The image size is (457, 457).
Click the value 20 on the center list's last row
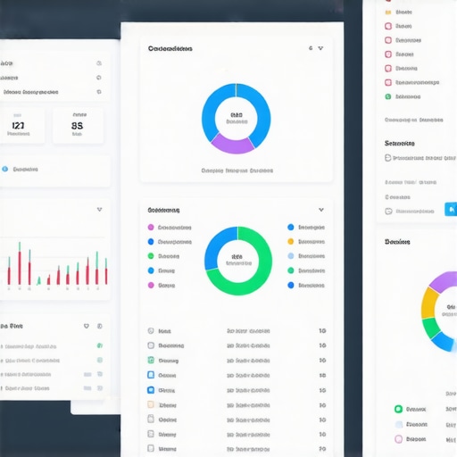[x=322, y=449]
